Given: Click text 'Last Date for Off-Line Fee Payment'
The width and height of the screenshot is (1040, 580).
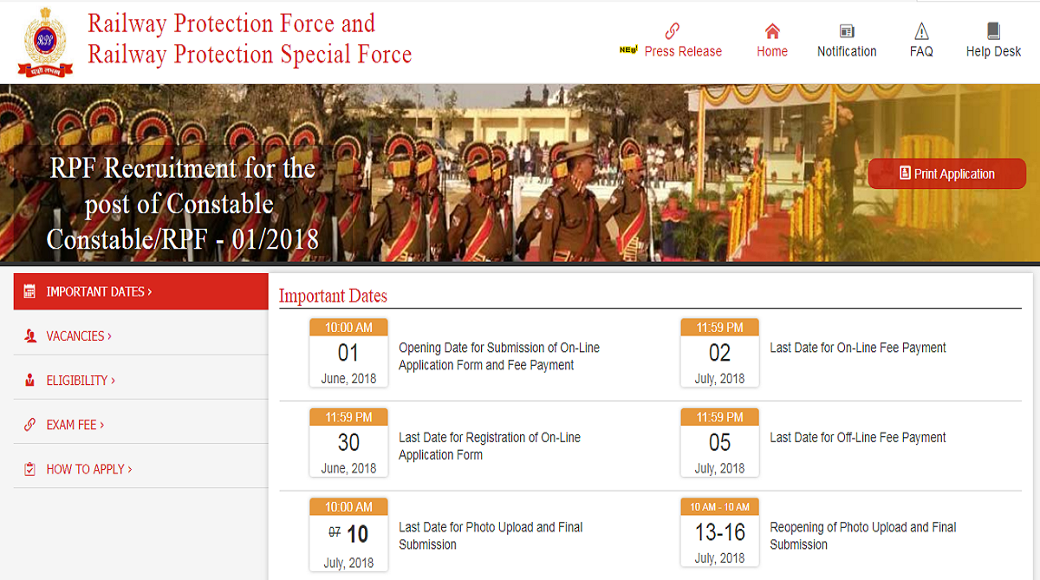Looking at the screenshot, I should coord(858,437).
